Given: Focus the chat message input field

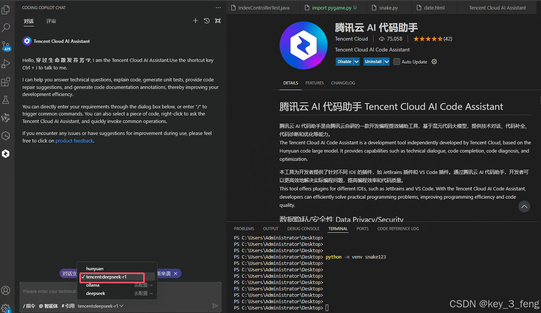Looking at the screenshot, I should point(120,291).
